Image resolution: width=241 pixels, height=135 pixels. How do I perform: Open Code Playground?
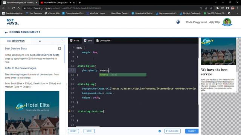pos(196,22)
